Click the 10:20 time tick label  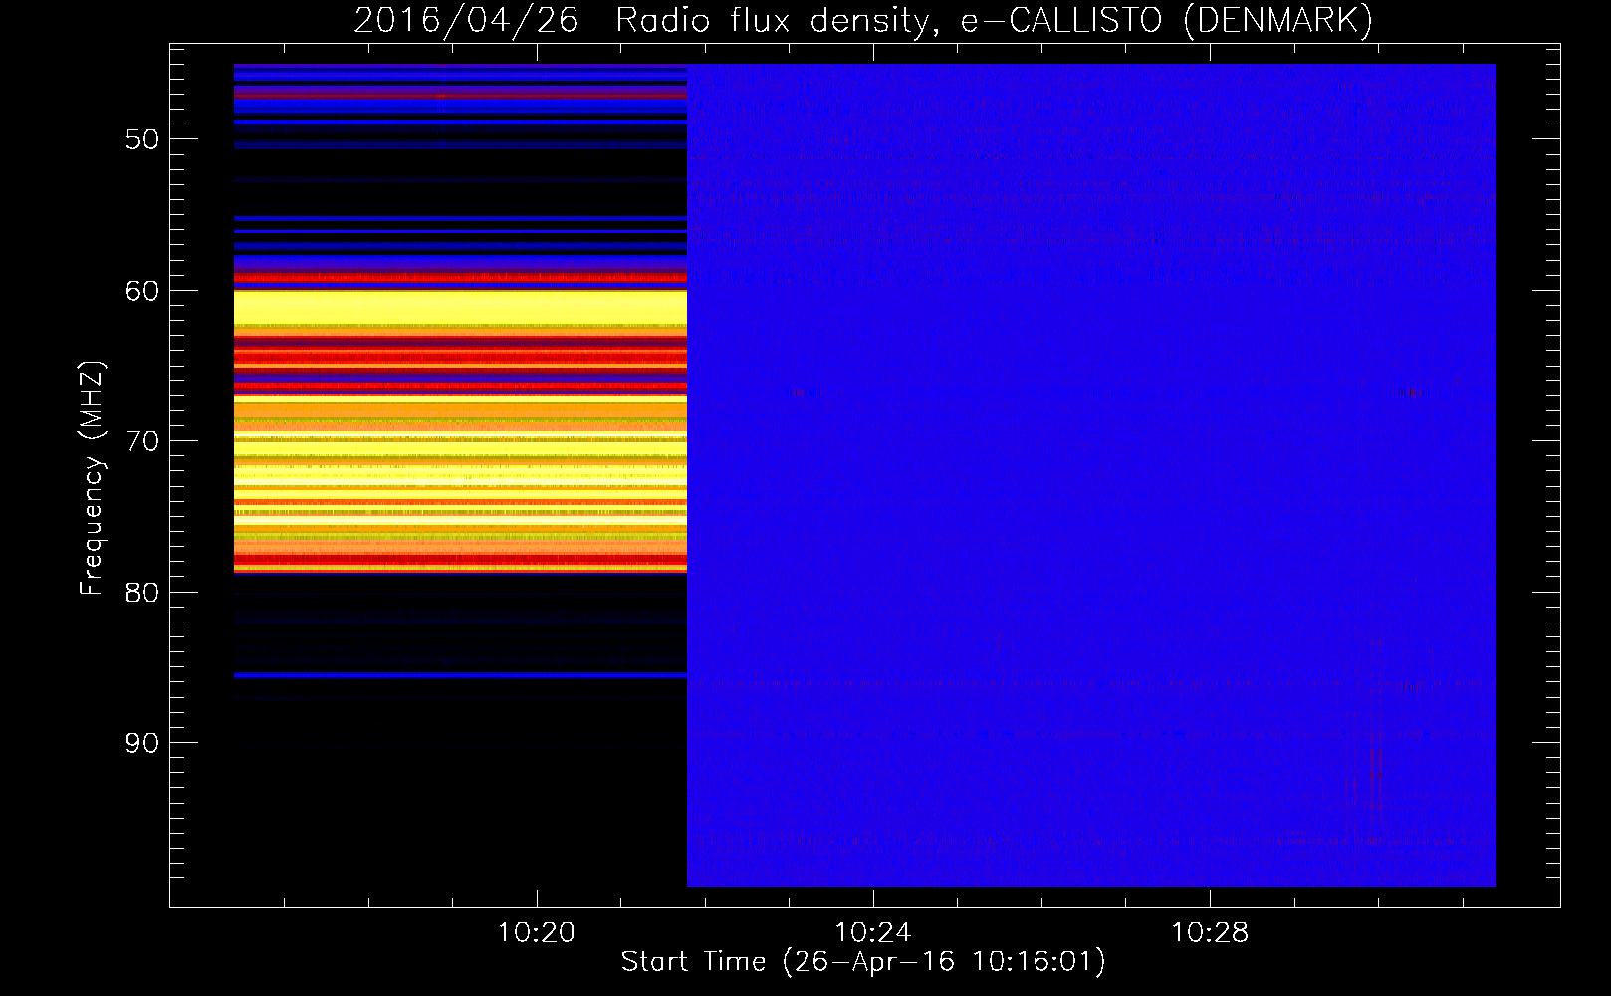(537, 933)
